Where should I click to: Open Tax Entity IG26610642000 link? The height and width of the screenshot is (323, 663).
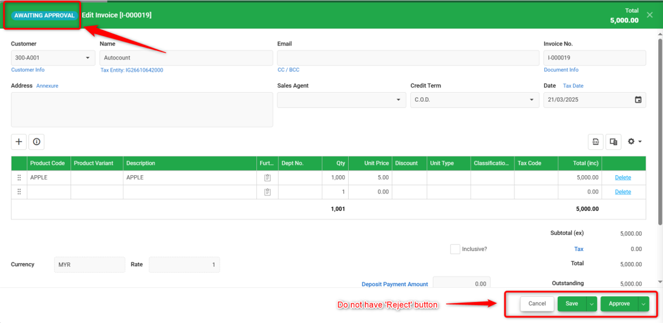[132, 70]
